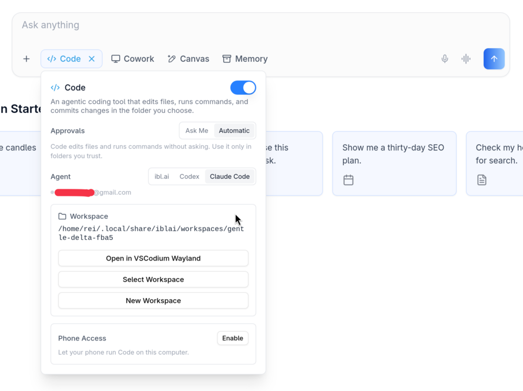Click the voice waveform icon
This screenshot has height=391, width=523.
tap(466, 59)
